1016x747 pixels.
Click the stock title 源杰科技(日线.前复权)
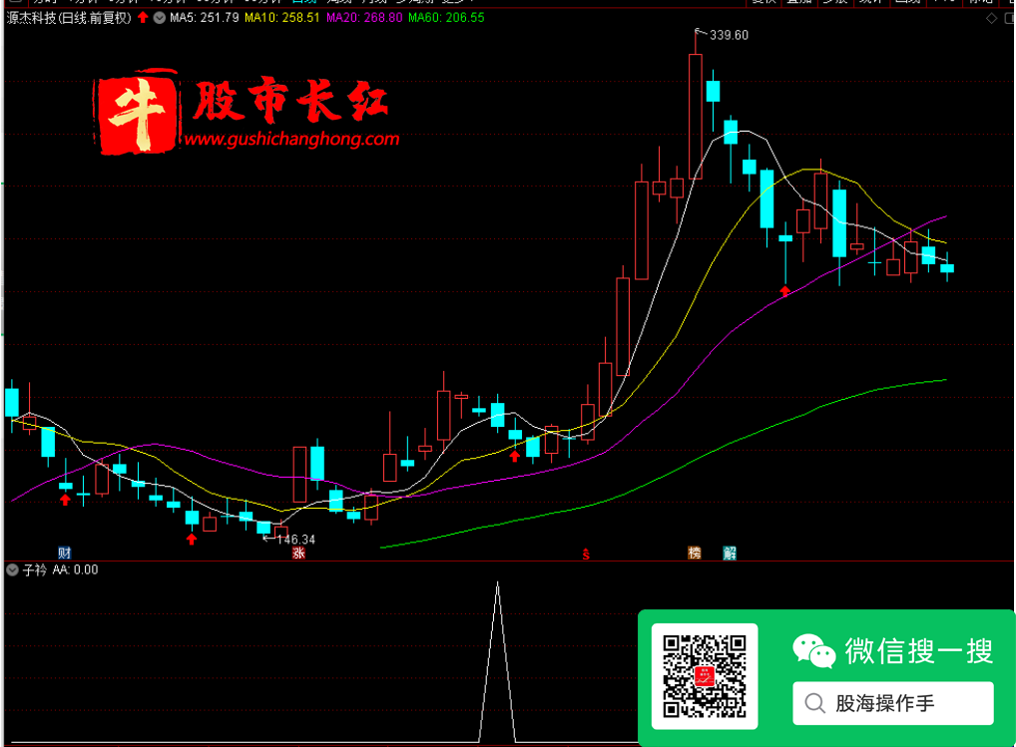[x=69, y=18]
